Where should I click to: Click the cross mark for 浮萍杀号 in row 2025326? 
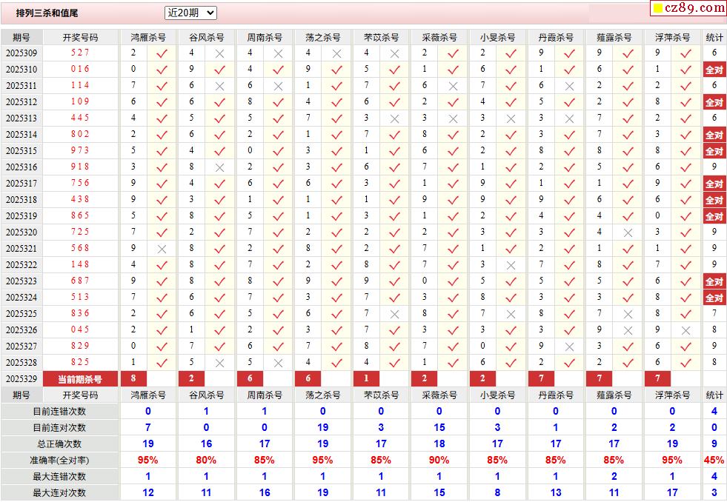[x=685, y=331]
